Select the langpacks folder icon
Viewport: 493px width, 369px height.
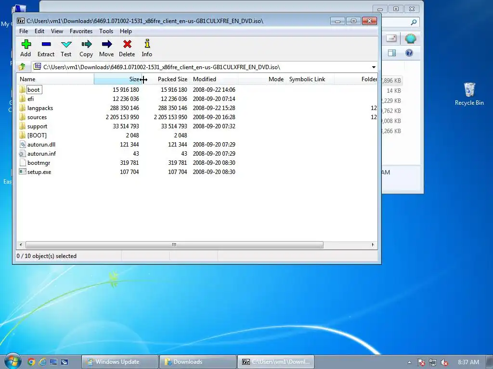(x=22, y=108)
